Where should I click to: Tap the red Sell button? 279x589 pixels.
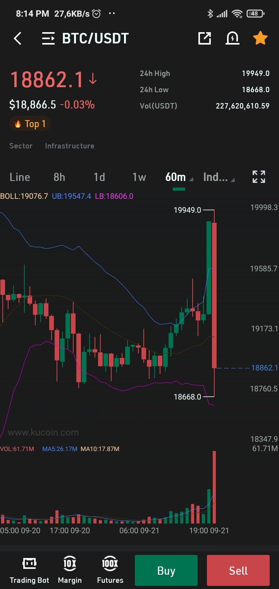click(x=238, y=570)
